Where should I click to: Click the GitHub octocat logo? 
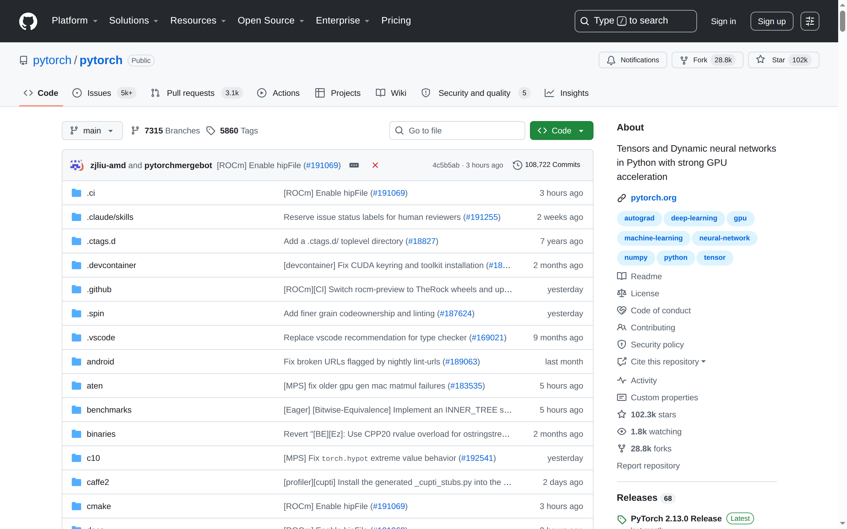(28, 21)
